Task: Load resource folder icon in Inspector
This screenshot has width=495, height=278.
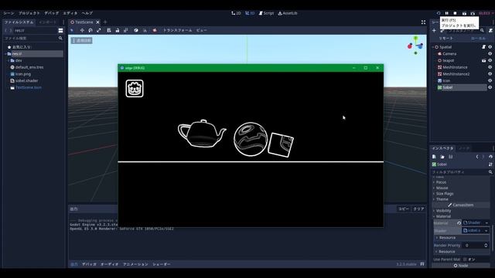Action: tap(442, 157)
